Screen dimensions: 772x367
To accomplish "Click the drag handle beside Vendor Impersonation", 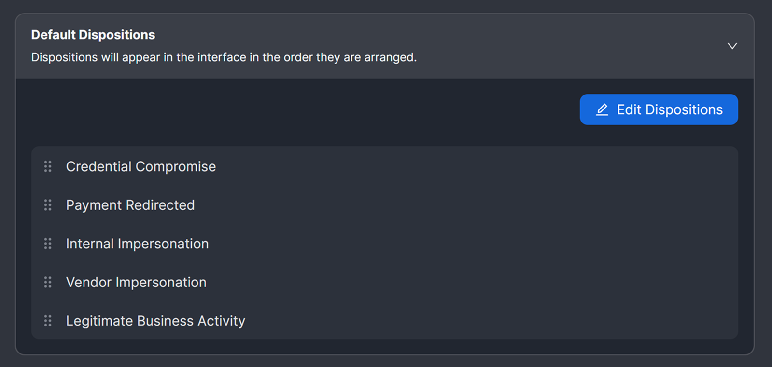I will [x=48, y=282].
